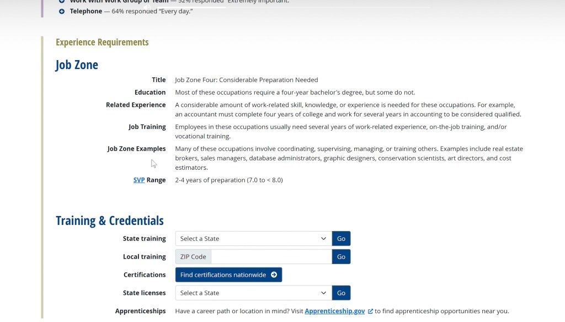Viewport: 565px width, 322px height.
Task: Click the Training & Credentials heading
Action: pyautogui.click(x=110, y=221)
